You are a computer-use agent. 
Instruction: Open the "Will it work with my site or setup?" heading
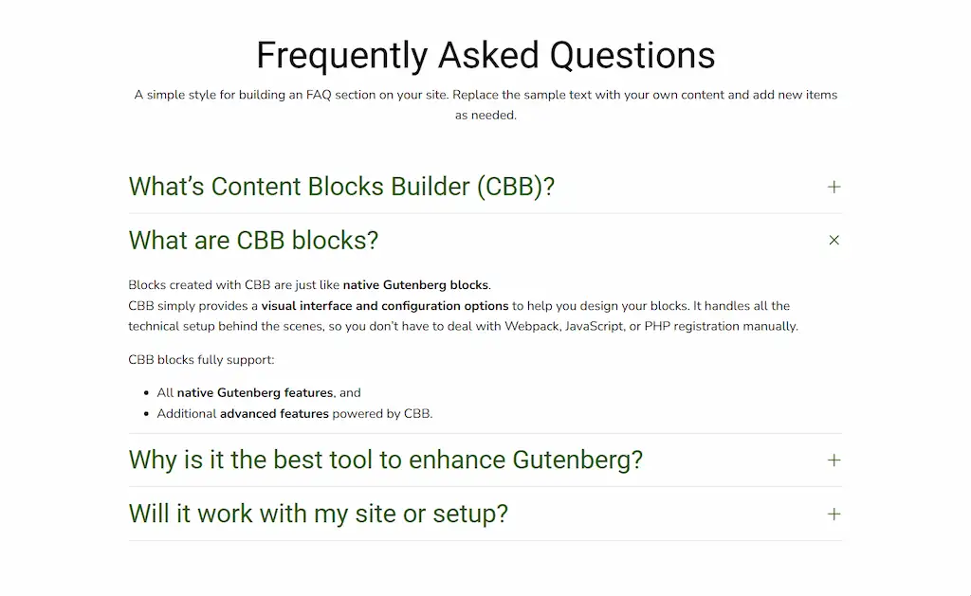[318, 515]
